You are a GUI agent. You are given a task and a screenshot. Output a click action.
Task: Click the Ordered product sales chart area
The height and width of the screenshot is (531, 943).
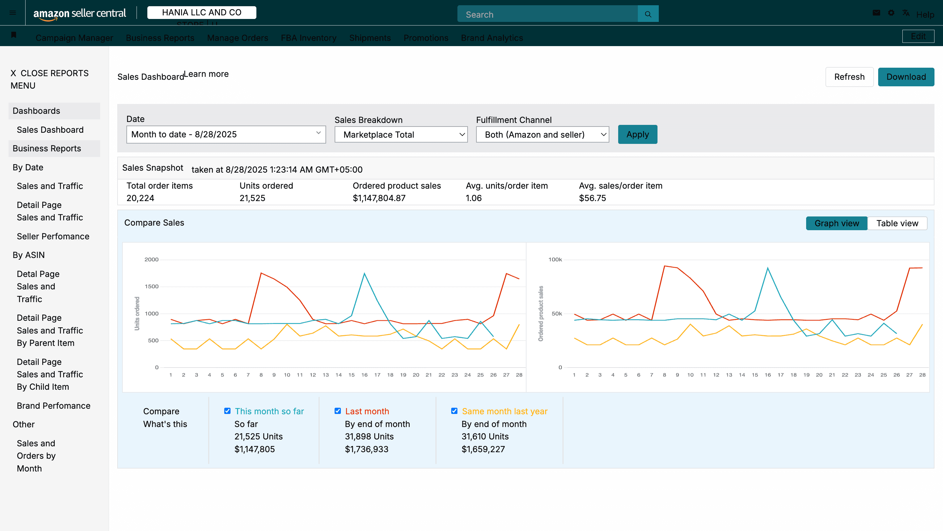[728, 317]
